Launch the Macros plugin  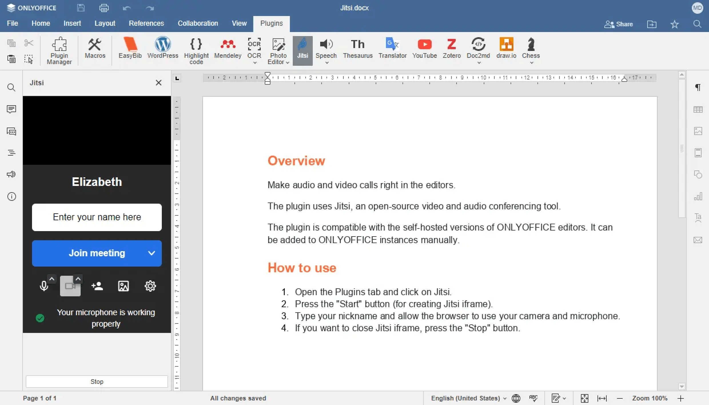coord(95,48)
